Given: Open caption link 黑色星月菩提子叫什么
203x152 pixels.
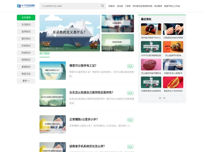Looking at the screenshot, I should click(151, 38).
